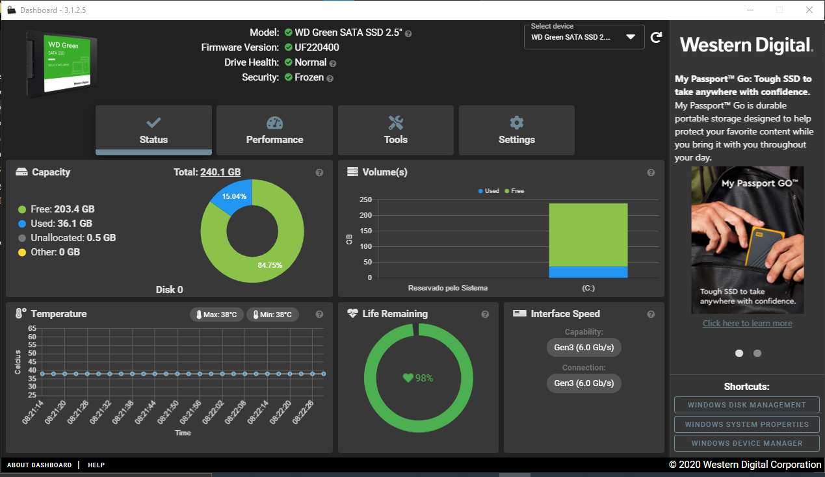Click the WD Green SSD product image
825x477 pixels.
pyautogui.click(x=62, y=64)
